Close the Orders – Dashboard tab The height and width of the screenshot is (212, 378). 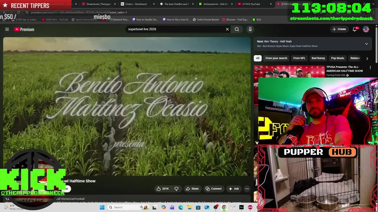[154, 4]
